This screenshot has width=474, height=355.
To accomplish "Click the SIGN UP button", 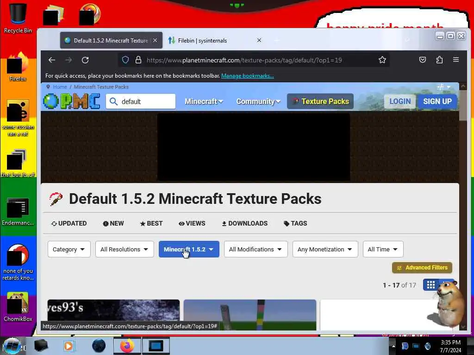I will (x=437, y=101).
